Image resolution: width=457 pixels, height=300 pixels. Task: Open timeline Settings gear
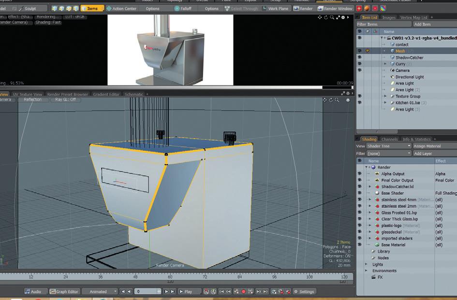(x=304, y=291)
